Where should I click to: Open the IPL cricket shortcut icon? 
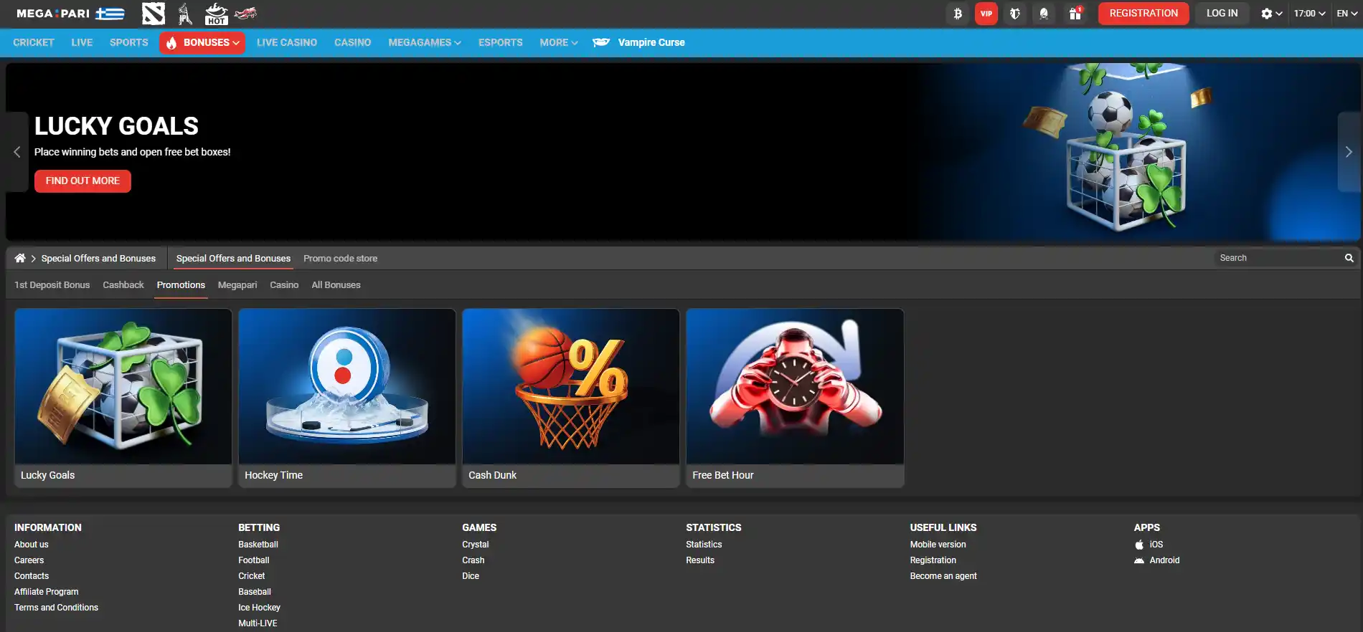(x=185, y=14)
